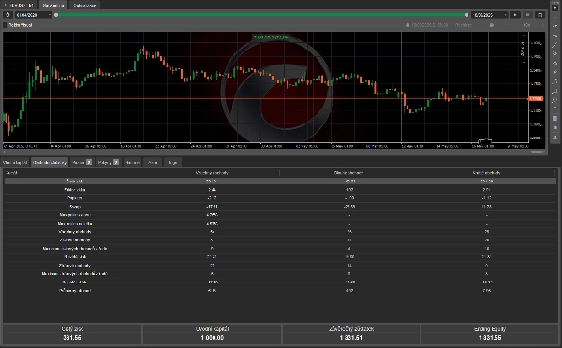Click the orange current price label on price axis
This screenshot has height=348, width=562.
click(536, 98)
